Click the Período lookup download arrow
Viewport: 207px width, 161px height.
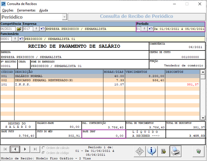point(144,29)
